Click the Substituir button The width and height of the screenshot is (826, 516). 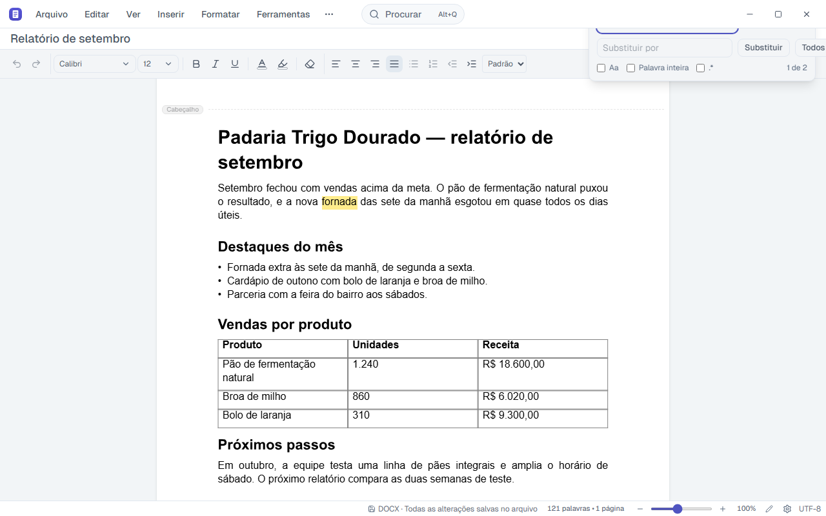pyautogui.click(x=763, y=48)
